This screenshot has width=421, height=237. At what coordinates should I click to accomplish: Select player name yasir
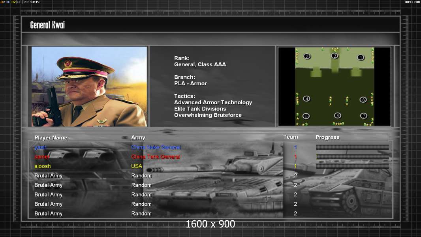[x=40, y=147]
